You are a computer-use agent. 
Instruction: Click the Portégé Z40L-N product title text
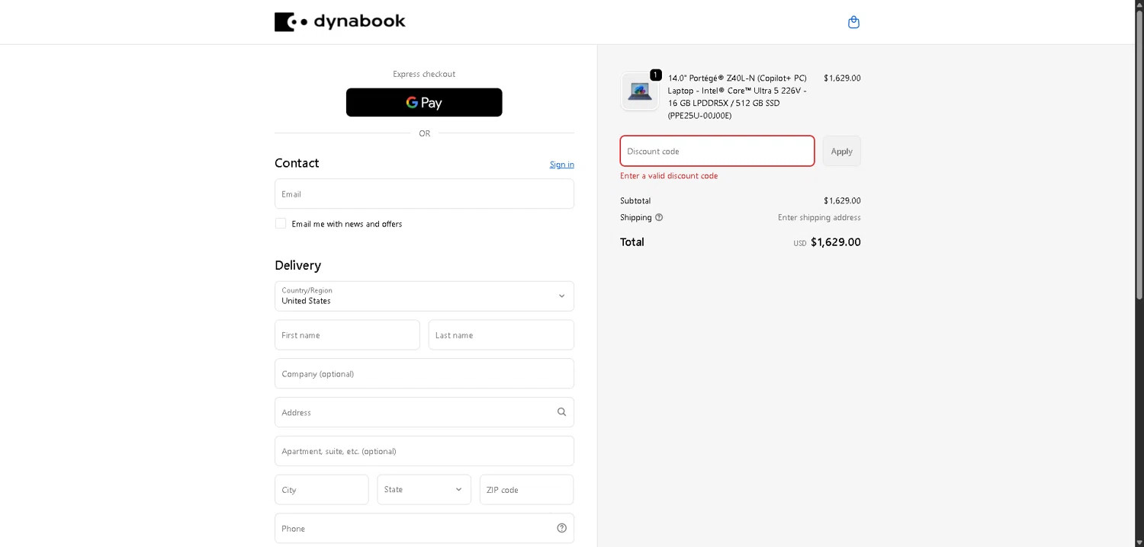coord(738,97)
